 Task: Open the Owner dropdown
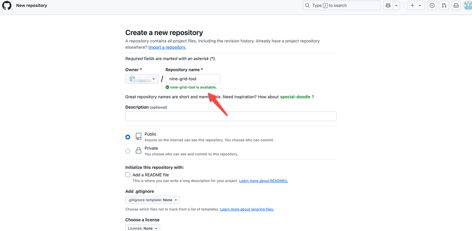[x=142, y=79]
